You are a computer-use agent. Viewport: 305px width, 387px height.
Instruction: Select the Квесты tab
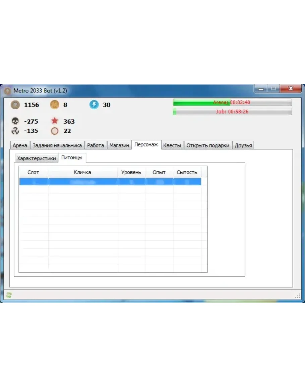pos(172,145)
